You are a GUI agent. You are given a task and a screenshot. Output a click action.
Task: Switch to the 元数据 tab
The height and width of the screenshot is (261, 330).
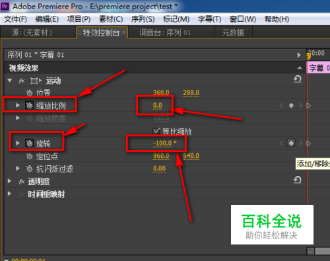click(x=233, y=32)
